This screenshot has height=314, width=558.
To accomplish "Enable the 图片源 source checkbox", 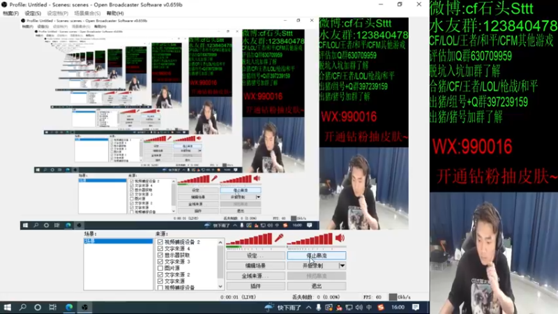I will (160, 268).
